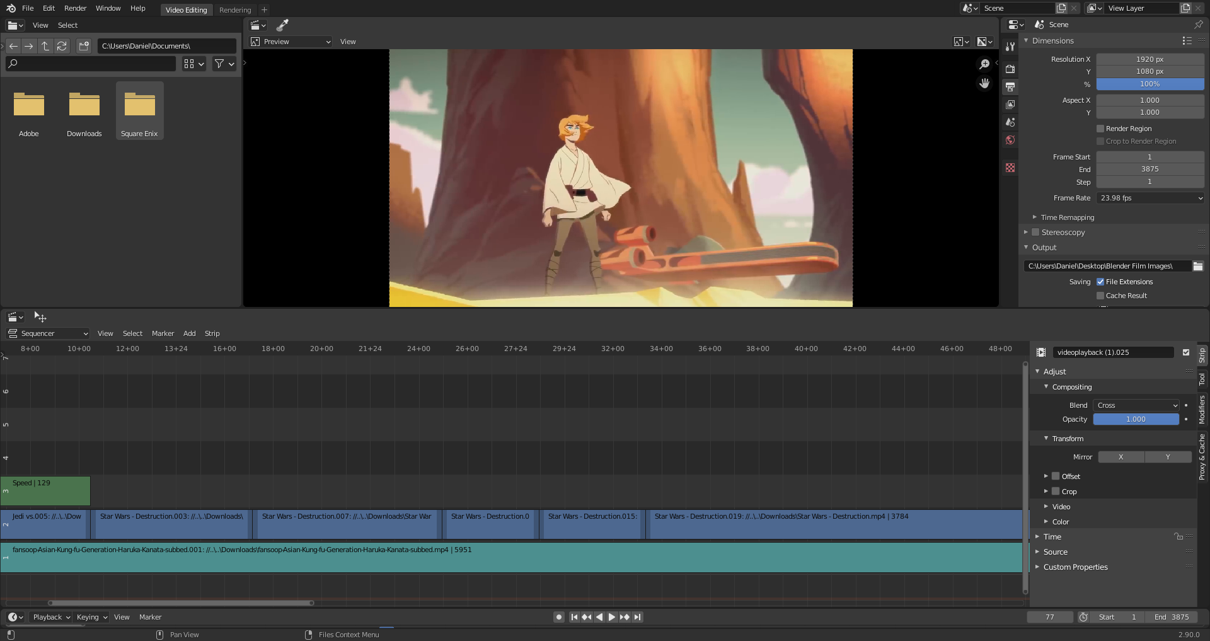Open the Preview display mode dropdown
The image size is (1210, 641).
click(x=291, y=42)
